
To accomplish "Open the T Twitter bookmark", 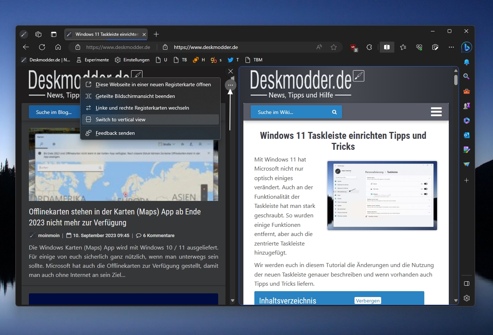I will pyautogui.click(x=233, y=60).
